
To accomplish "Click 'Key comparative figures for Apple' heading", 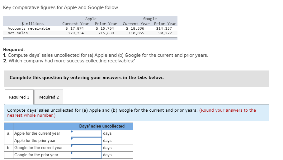I will pyautogui.click(x=61, y=7).
